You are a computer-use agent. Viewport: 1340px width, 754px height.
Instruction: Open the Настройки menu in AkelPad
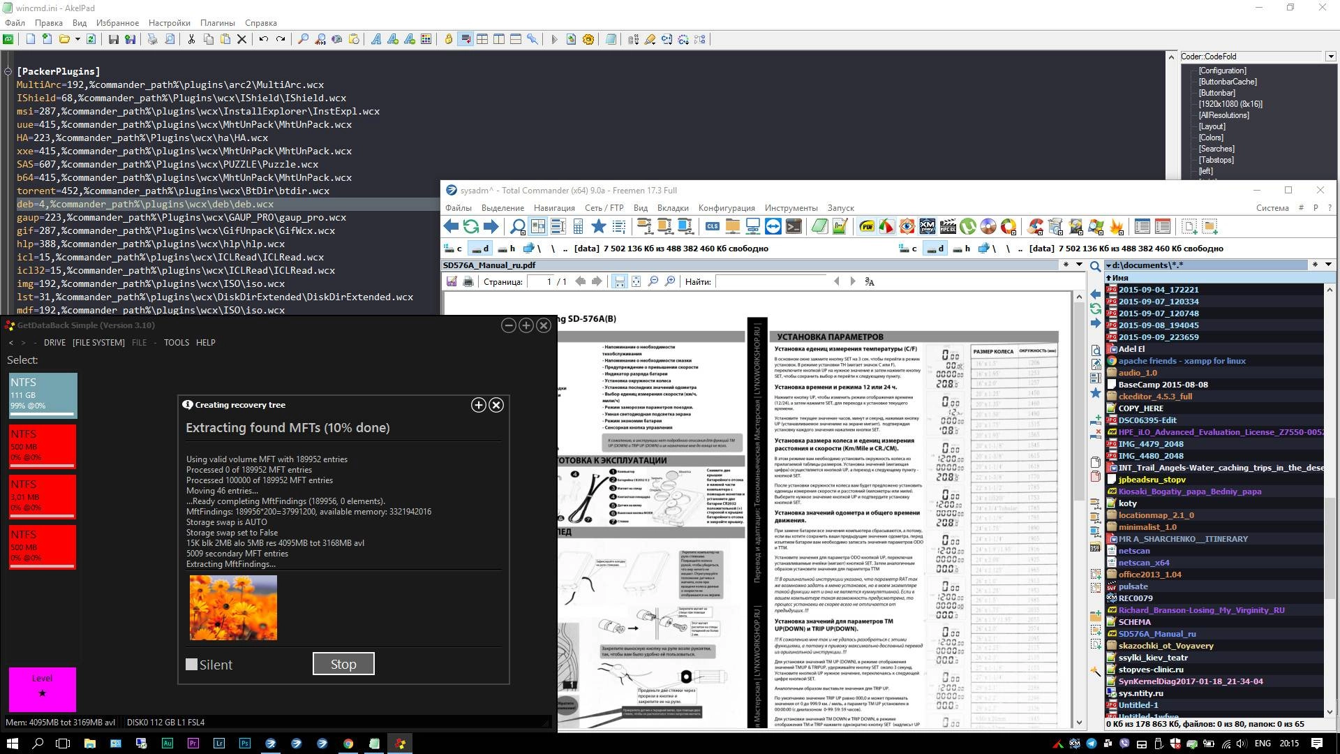point(169,22)
